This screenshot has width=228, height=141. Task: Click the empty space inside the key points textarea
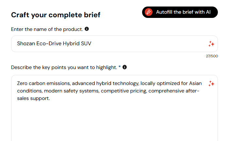[x=114, y=120]
